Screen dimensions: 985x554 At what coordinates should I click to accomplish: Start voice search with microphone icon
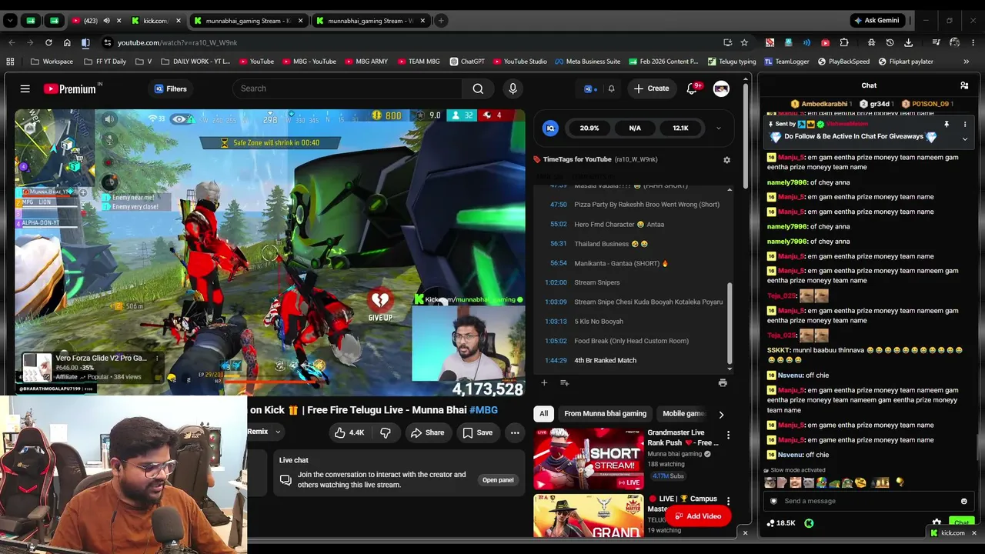coord(513,88)
